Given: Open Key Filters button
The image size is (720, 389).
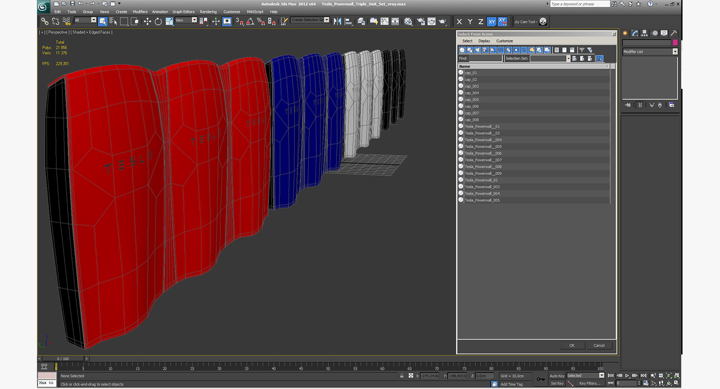Looking at the screenshot, I should 589,383.
